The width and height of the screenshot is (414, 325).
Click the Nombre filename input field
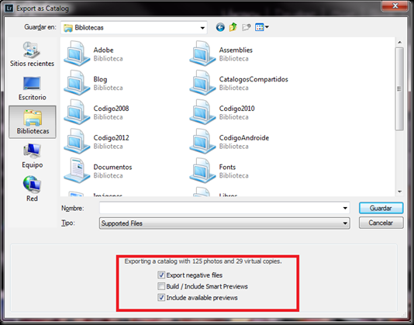click(x=220, y=208)
